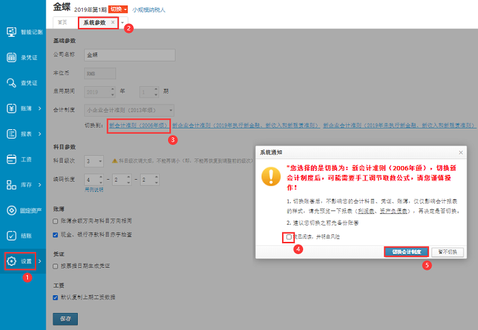Open the 工资 payroll sidebar icon
This screenshot has height=330, width=478.
coord(12,159)
